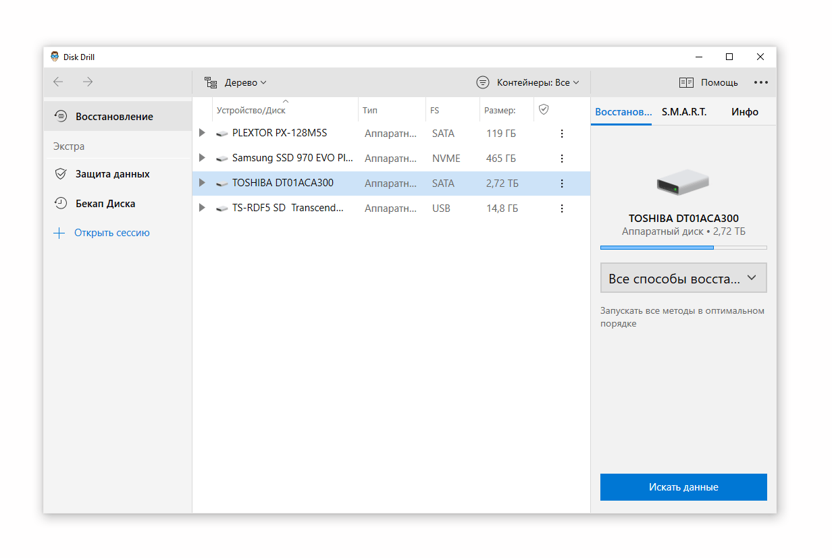This screenshot has width=832, height=558.
Task: Expand the TS-RDF5 SD Transcend device
Action: coord(202,208)
